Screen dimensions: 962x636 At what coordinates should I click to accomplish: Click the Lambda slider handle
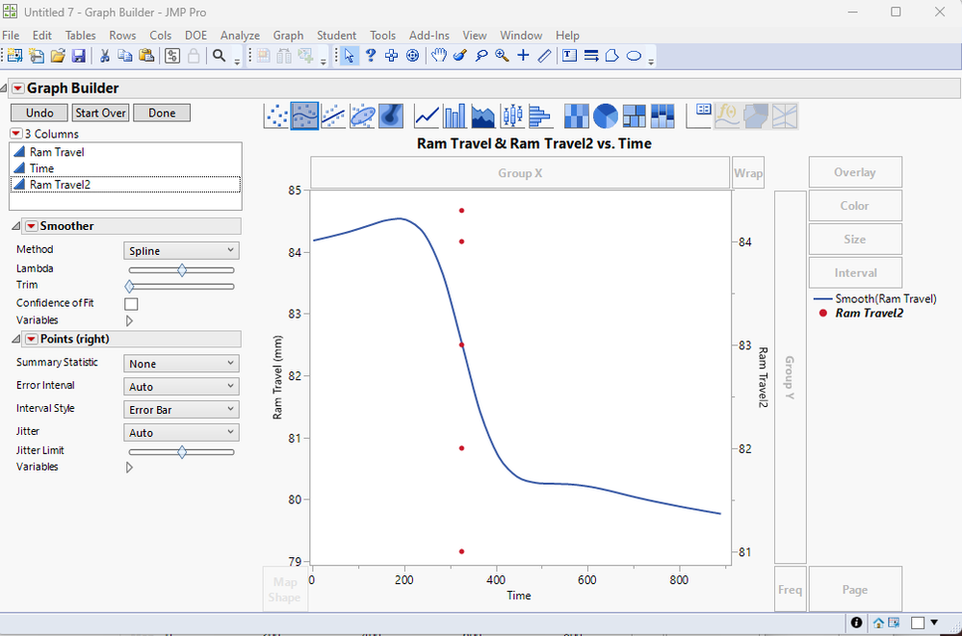pos(182,269)
